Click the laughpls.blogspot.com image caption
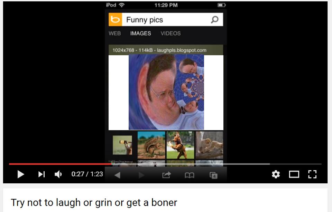This screenshot has height=212, width=332. coord(182,50)
